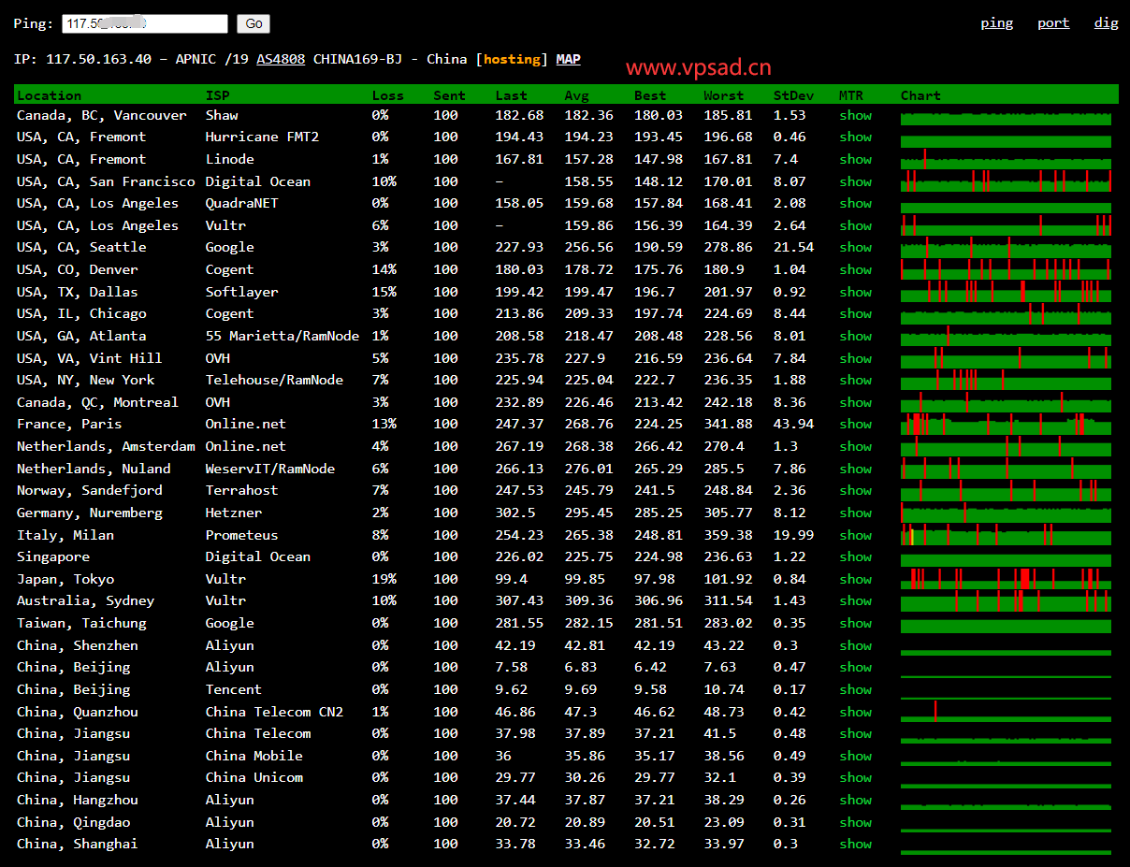The height and width of the screenshot is (867, 1130).
Task: Click the Avg value 6.83 for Beijing Aliyun
Action: tap(580, 667)
